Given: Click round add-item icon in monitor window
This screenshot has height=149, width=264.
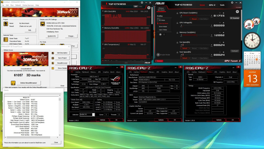Looking at the screenshot, I should pyautogui.click(x=149, y=8).
